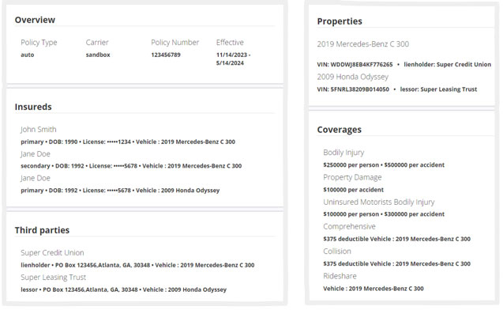Select Jane Doe listed as secondary insured
Viewport: 503px width, 310px height.
tap(36, 154)
